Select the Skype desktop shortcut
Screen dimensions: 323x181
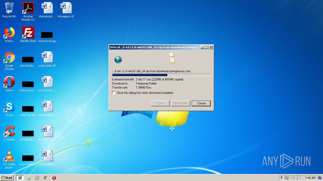(9, 109)
